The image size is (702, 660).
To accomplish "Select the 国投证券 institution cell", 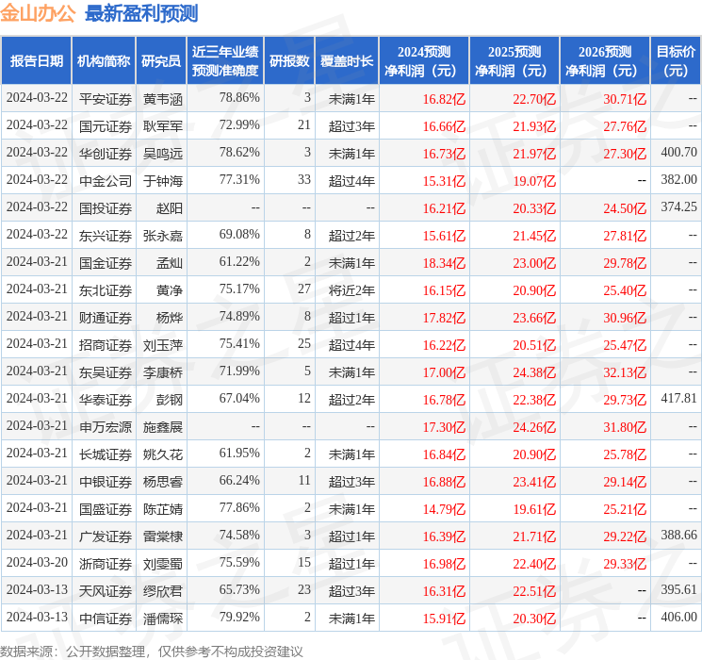I will [106, 208].
